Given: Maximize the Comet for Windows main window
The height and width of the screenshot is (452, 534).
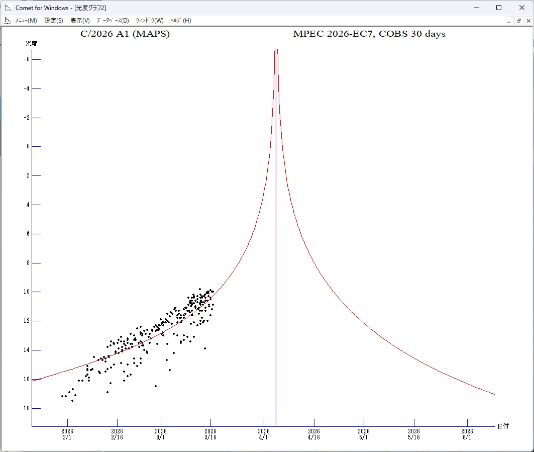Looking at the screenshot, I should (498, 8).
